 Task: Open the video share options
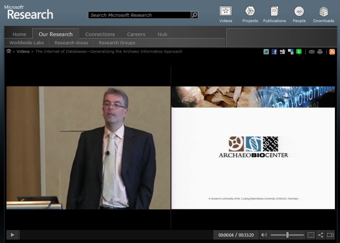coord(321,235)
